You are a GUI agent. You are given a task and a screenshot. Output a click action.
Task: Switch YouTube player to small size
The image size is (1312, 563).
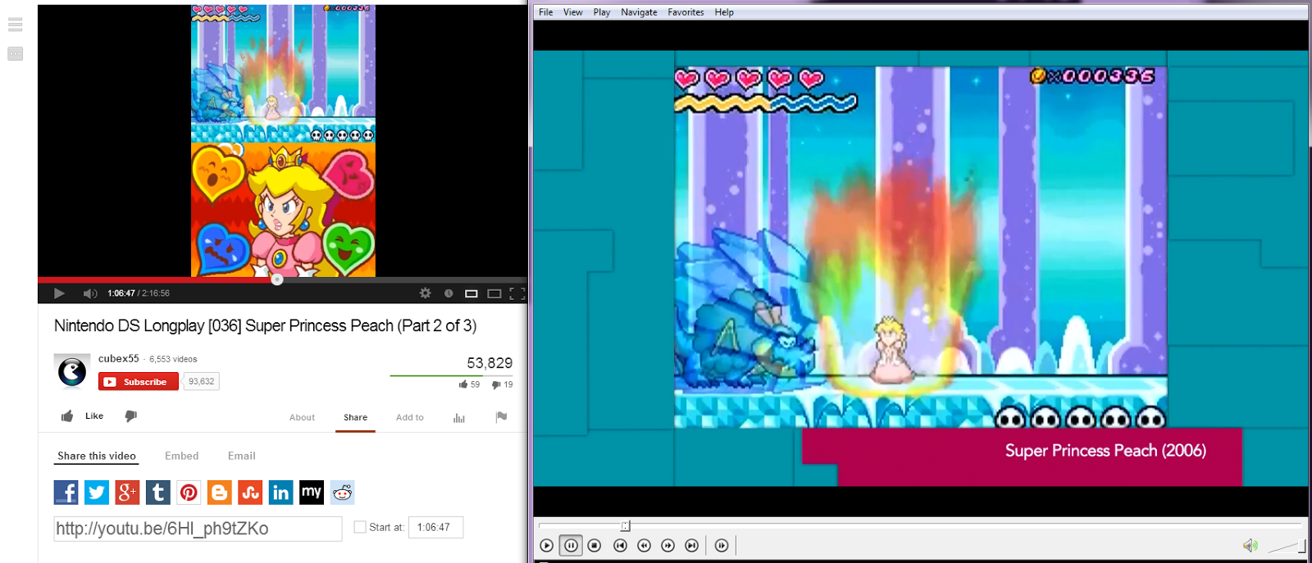471,293
